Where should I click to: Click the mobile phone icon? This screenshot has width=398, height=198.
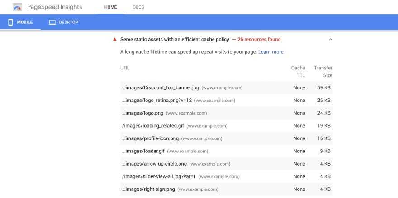pos(10,22)
